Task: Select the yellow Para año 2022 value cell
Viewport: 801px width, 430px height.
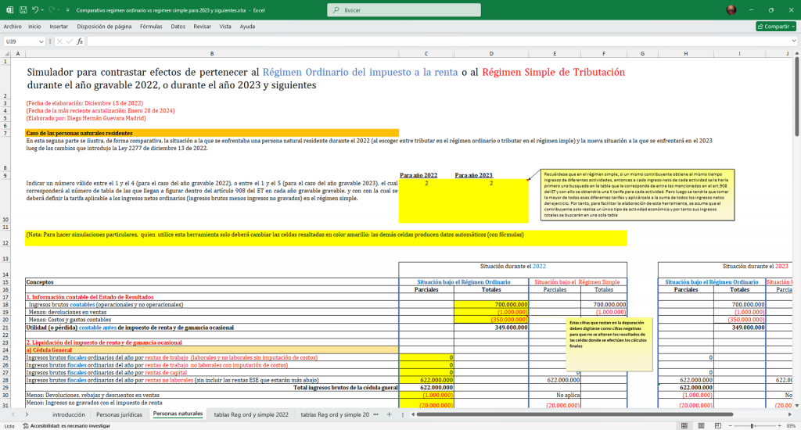Action: click(x=426, y=200)
